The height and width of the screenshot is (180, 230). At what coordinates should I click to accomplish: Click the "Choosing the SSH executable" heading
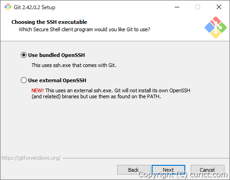click(49, 22)
